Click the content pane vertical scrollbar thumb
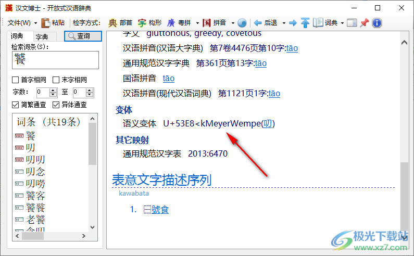 pyautogui.click(x=404, y=197)
